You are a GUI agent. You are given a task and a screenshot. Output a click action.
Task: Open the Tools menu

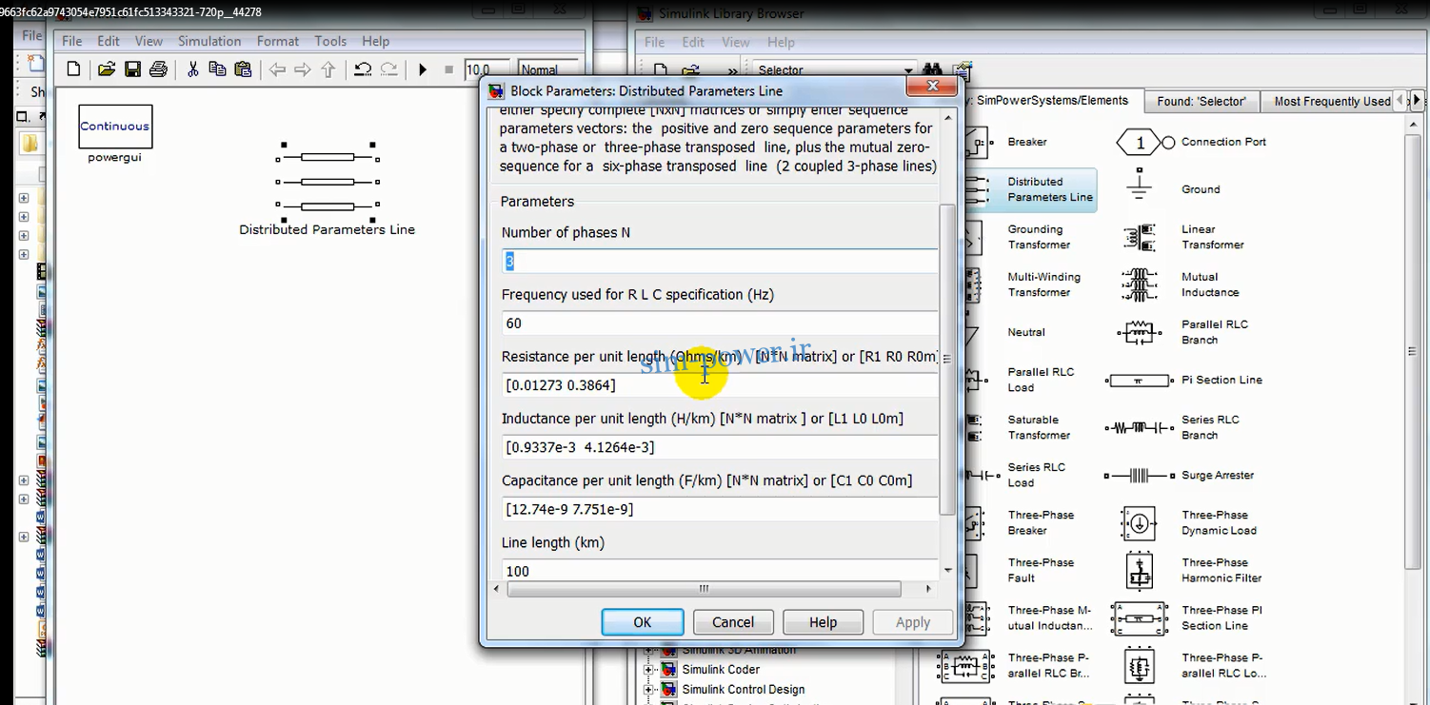330,41
